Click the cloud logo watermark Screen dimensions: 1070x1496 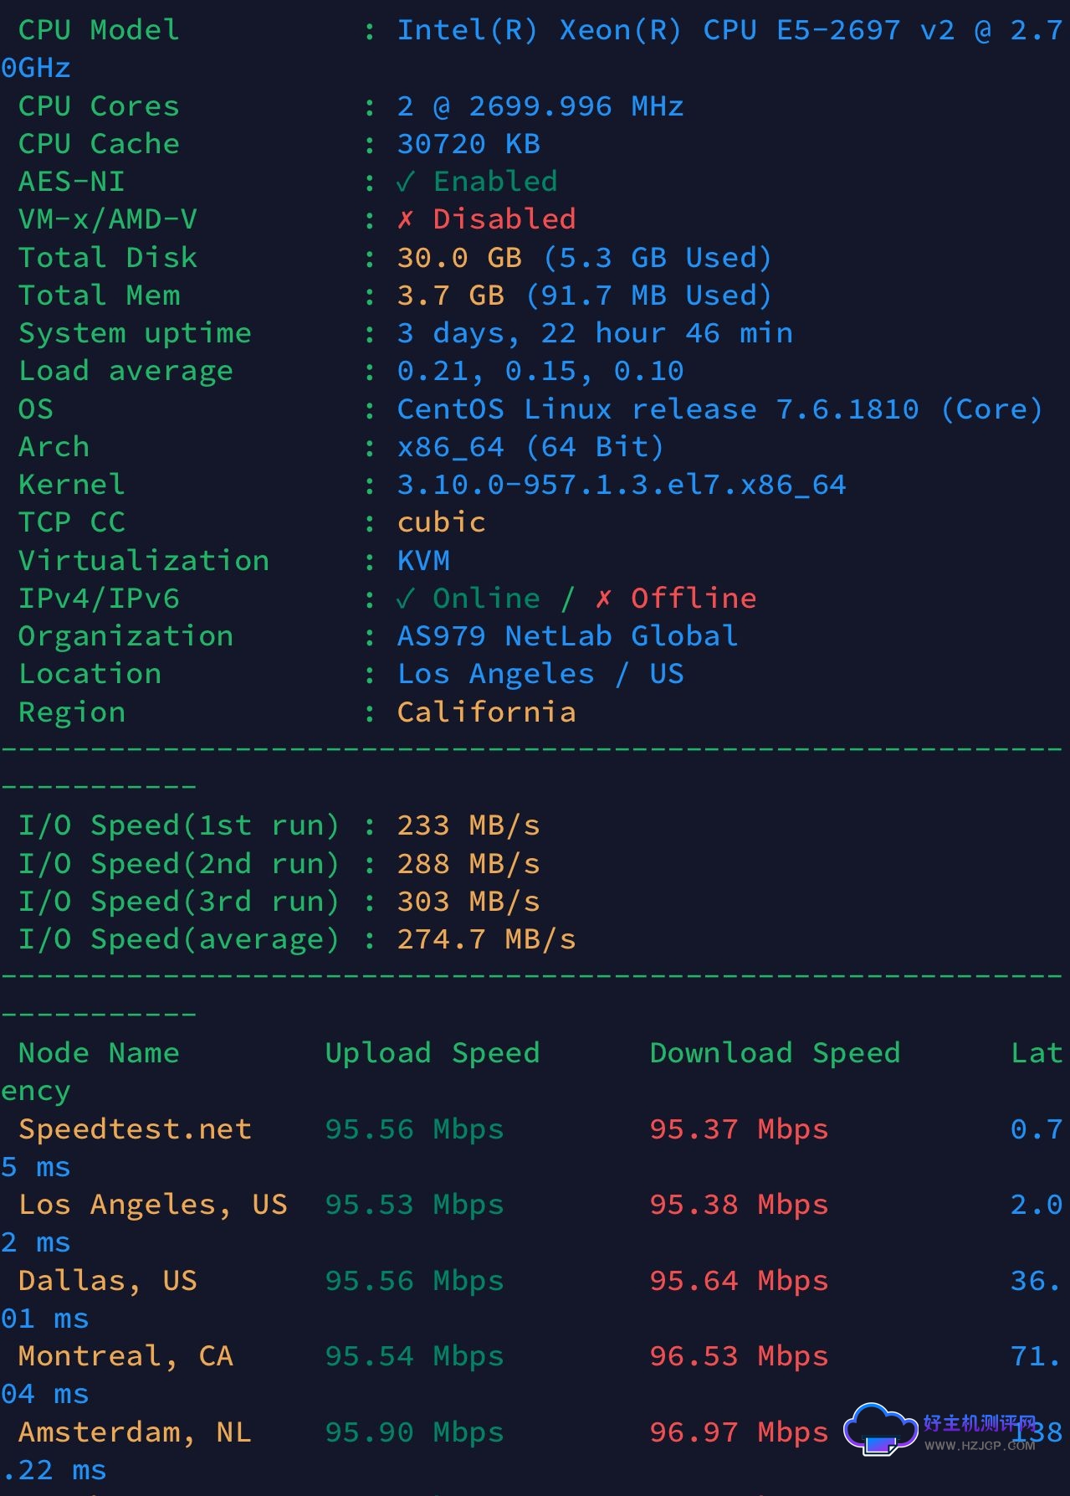point(879,1430)
